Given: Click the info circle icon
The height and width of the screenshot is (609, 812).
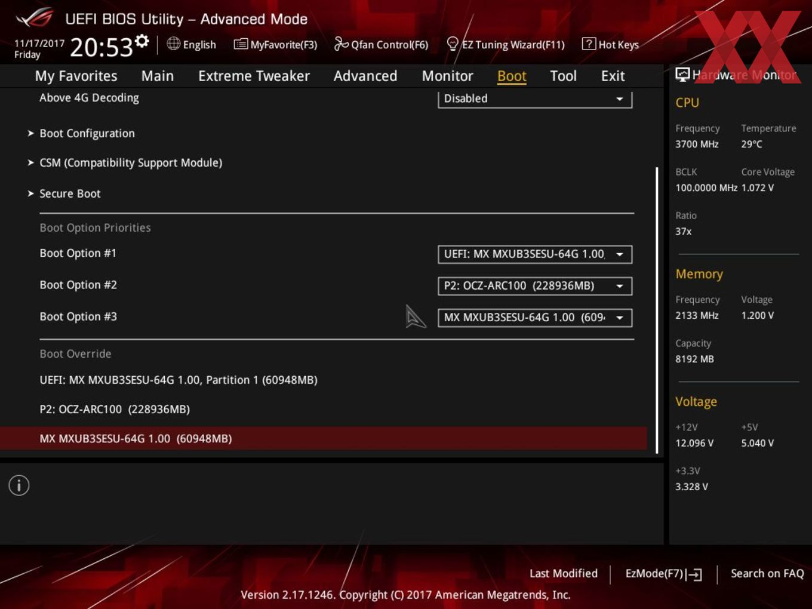Looking at the screenshot, I should (19, 485).
